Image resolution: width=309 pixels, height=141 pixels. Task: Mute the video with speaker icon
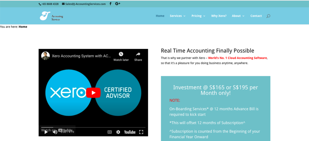pyautogui.click(x=55, y=132)
